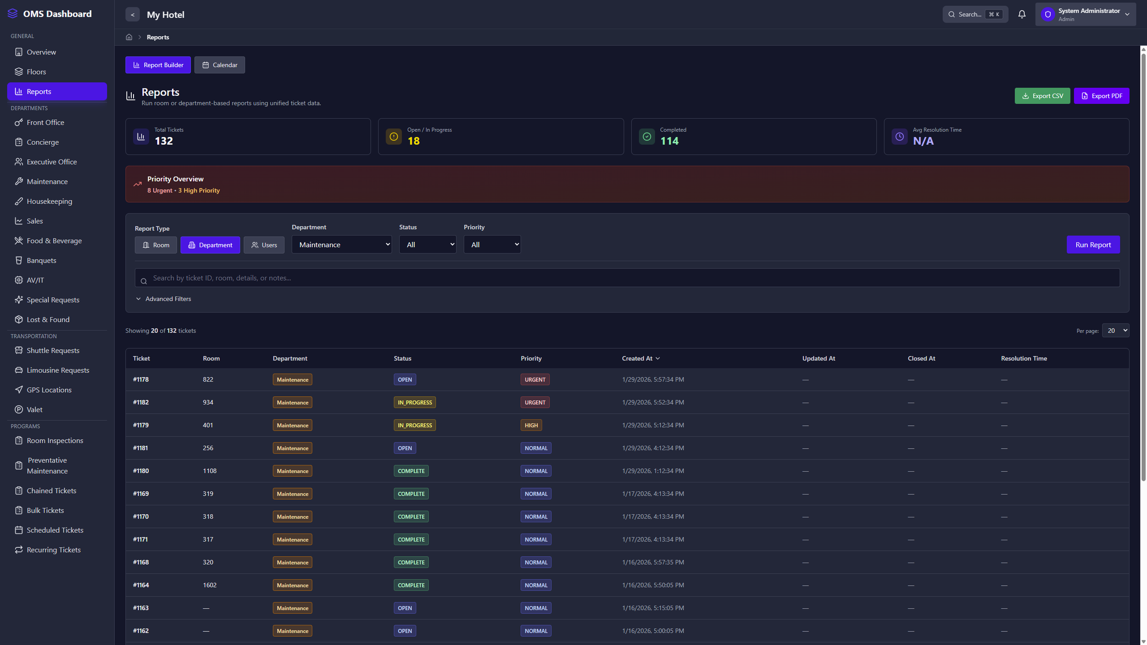Open GPS Locations in the sidebar
The height and width of the screenshot is (645, 1147).
coord(49,390)
